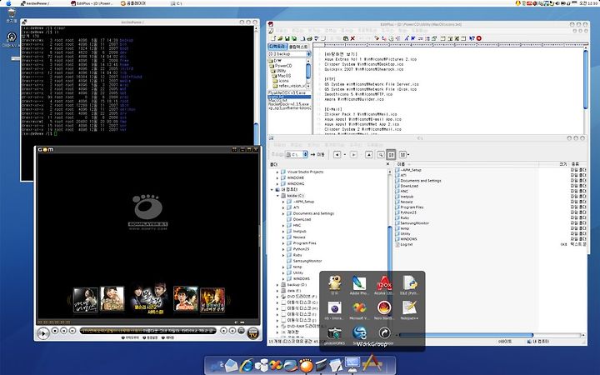600x375 pixels.
Task: Open the trash icon on the desktop
Action: [12, 14]
